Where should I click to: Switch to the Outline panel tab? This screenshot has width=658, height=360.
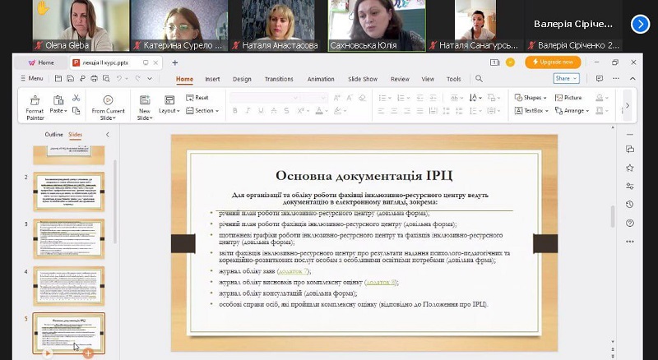[x=53, y=134]
